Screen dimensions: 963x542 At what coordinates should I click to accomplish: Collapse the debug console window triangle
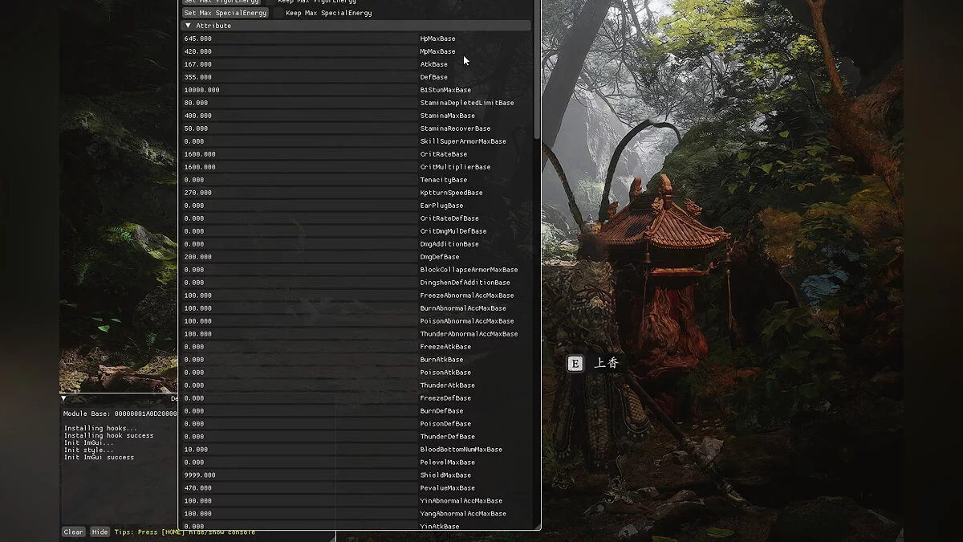click(64, 398)
